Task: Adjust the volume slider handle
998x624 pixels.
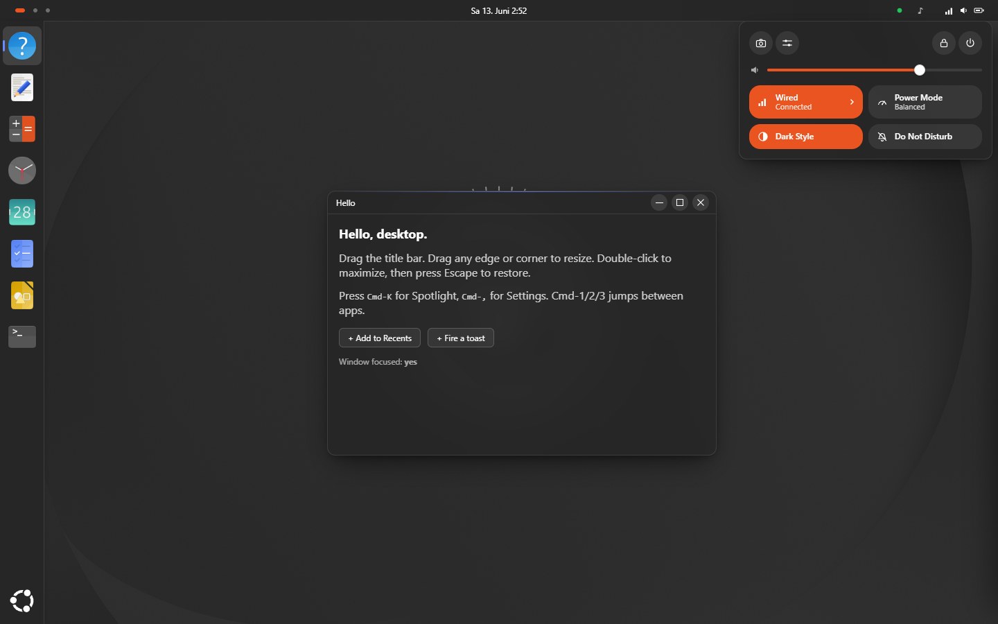Action: tap(920, 70)
